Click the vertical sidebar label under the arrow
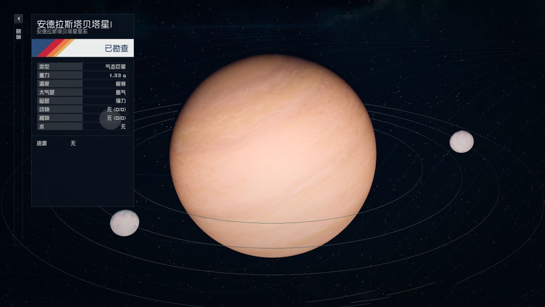The width and height of the screenshot is (545, 307). click(18, 34)
